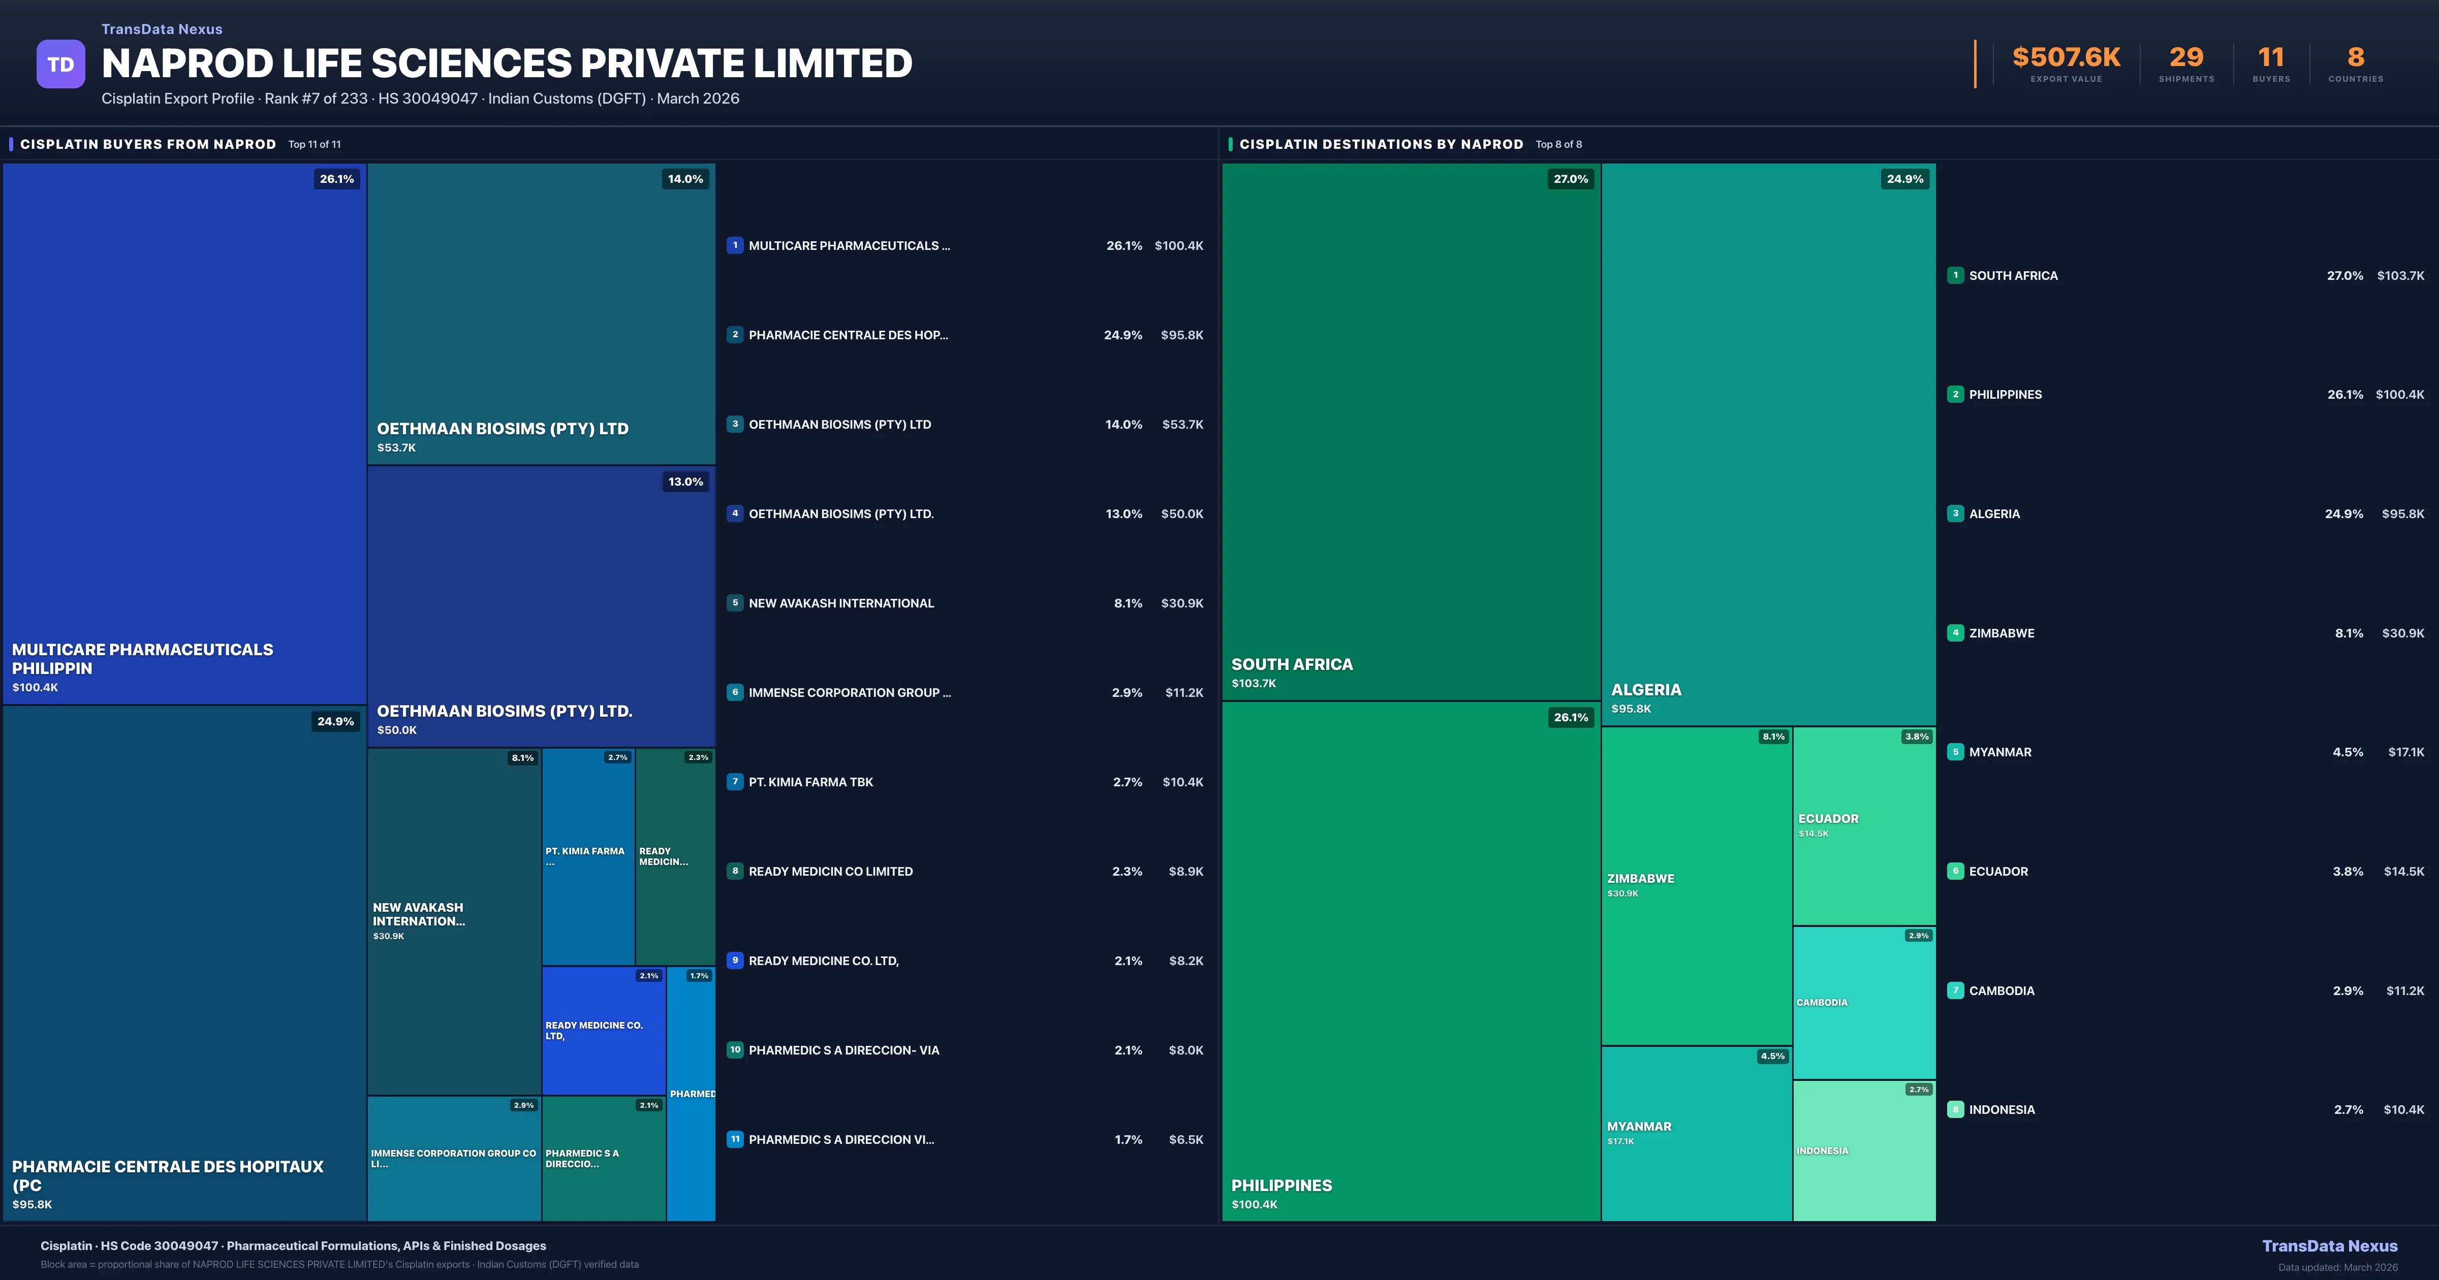Click the 8 countries counter
2439x1280 pixels.
pos(2355,57)
